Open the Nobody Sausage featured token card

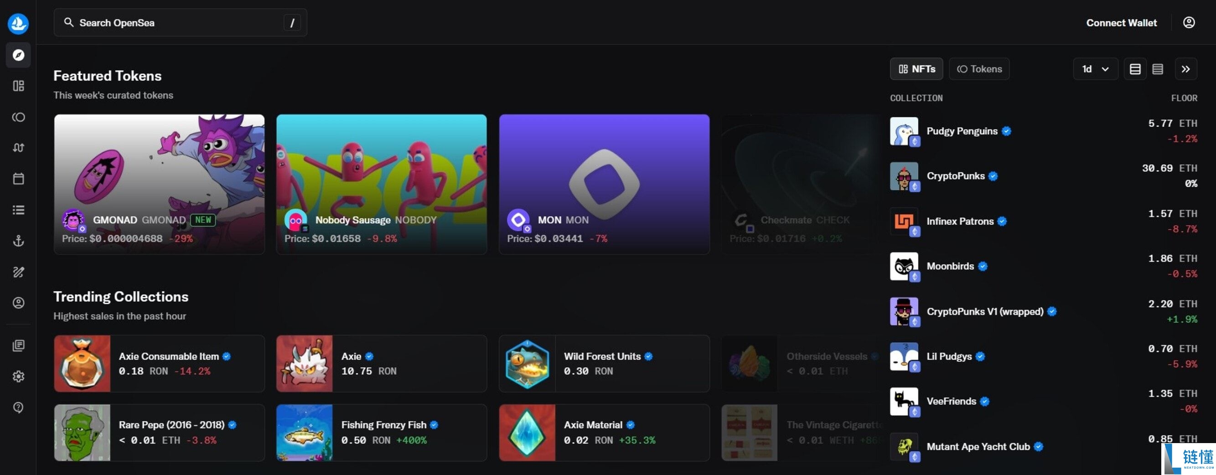click(382, 184)
